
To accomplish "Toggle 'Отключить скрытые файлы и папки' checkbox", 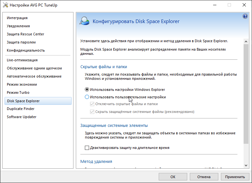I will [x=92, y=104].
